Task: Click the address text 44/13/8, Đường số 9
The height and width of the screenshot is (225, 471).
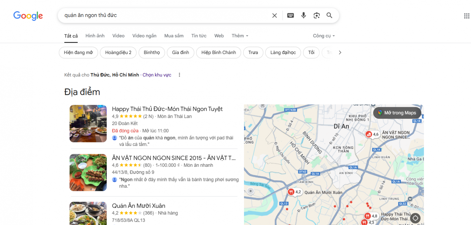Action: click(x=133, y=172)
